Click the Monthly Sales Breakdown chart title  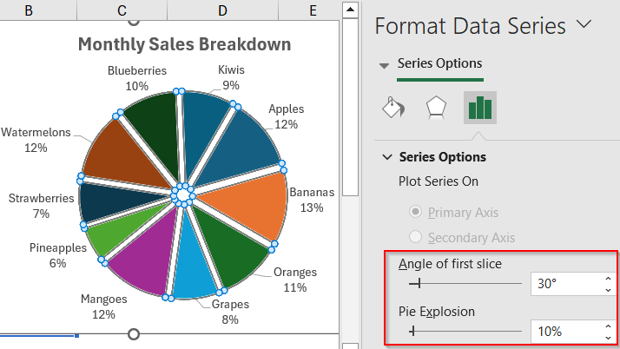(x=184, y=44)
